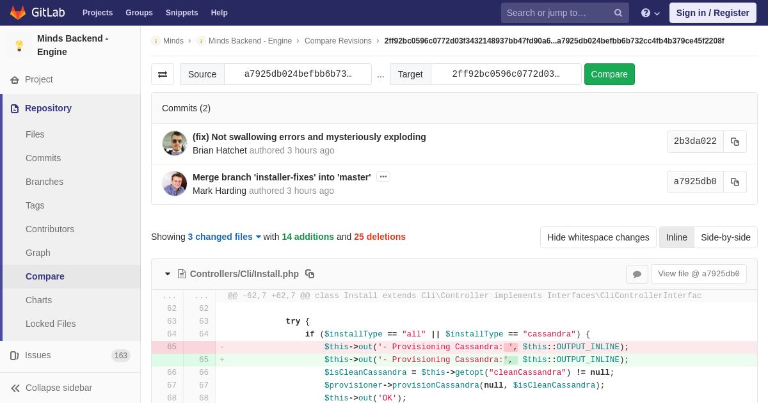Select Inline diff view

point(676,237)
